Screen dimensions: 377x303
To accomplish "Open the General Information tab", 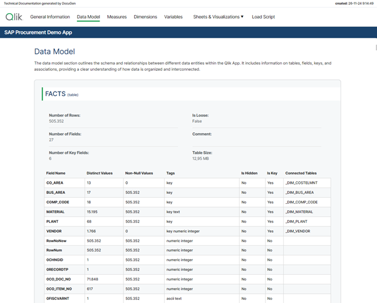I will (x=50, y=17).
